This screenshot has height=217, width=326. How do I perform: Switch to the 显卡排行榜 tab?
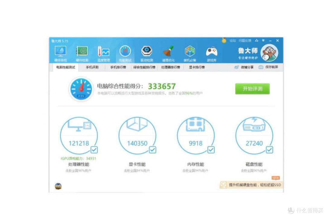(x=197, y=67)
